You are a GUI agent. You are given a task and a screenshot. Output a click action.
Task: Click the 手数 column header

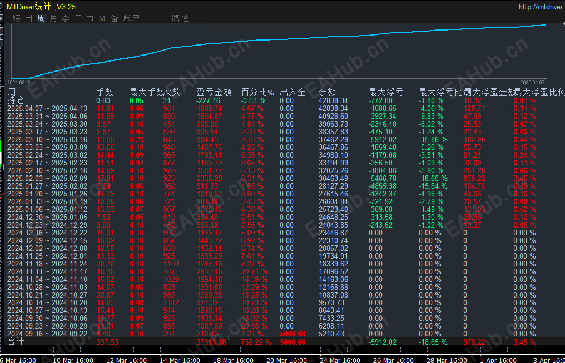tap(105, 93)
